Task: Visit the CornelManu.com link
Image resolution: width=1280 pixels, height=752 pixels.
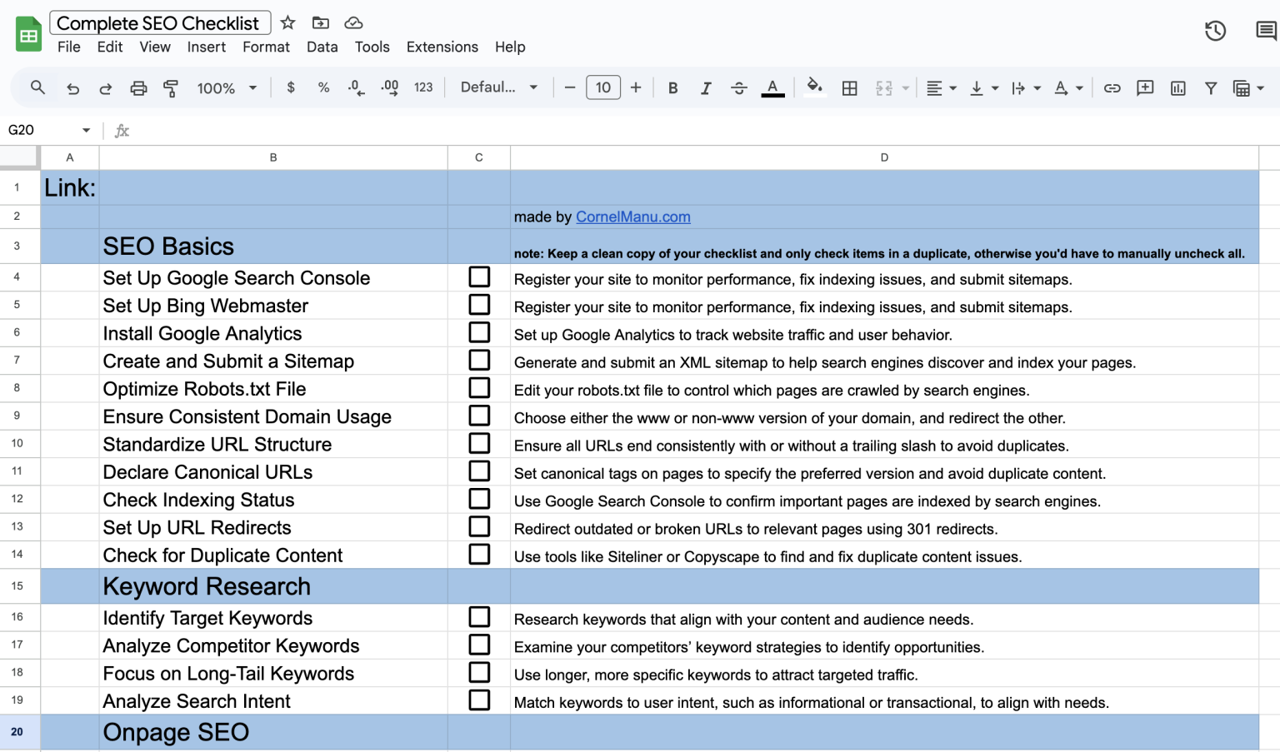Action: [632, 217]
